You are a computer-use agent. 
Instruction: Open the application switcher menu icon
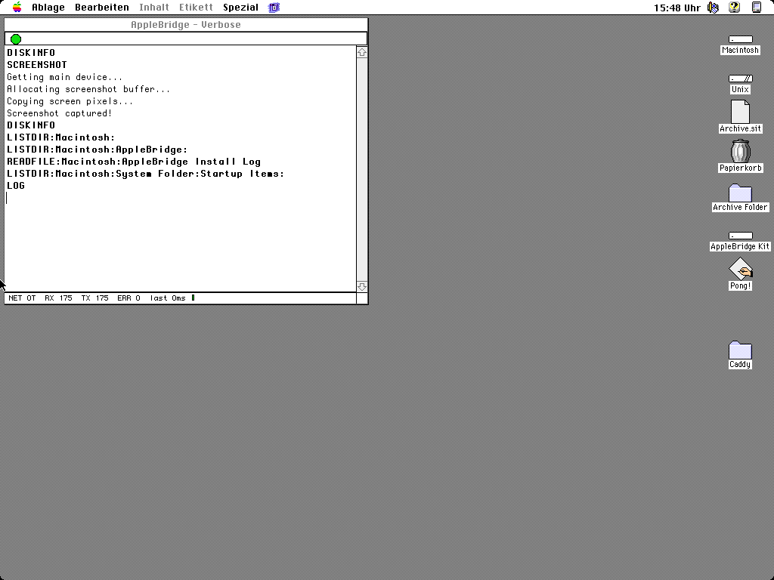click(756, 8)
